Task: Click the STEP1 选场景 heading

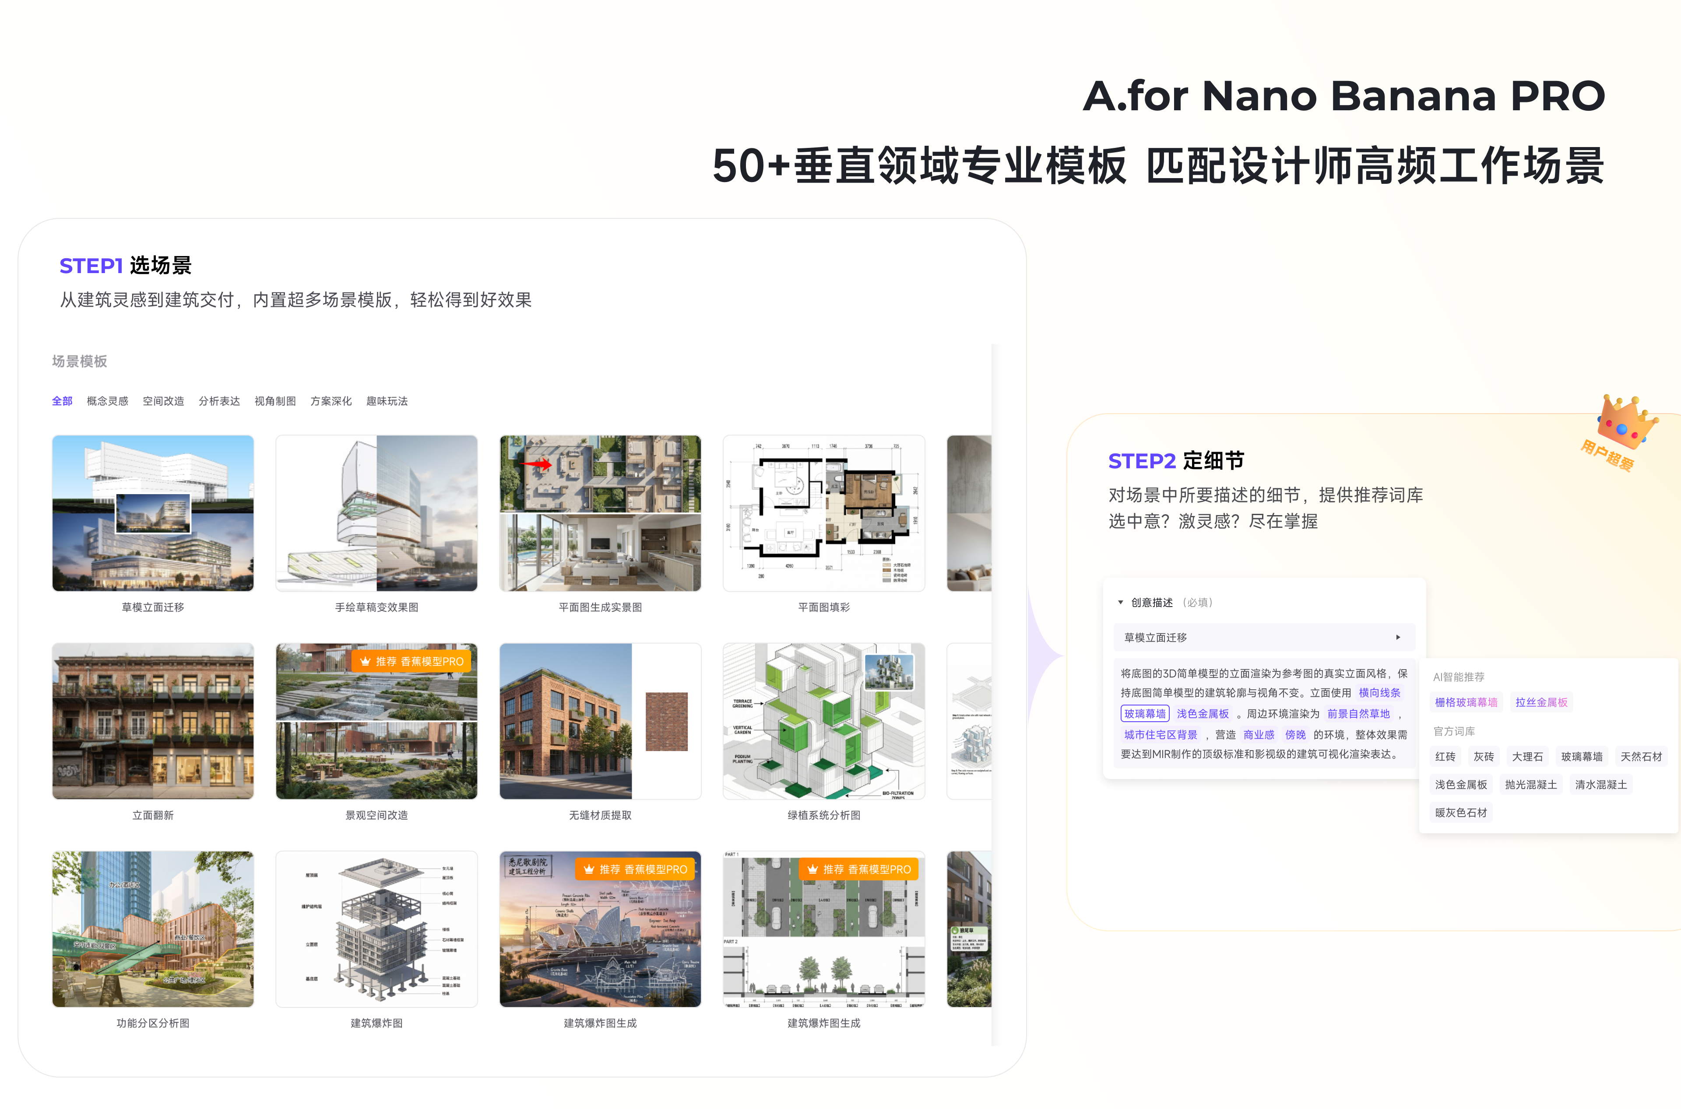Action: tap(126, 265)
